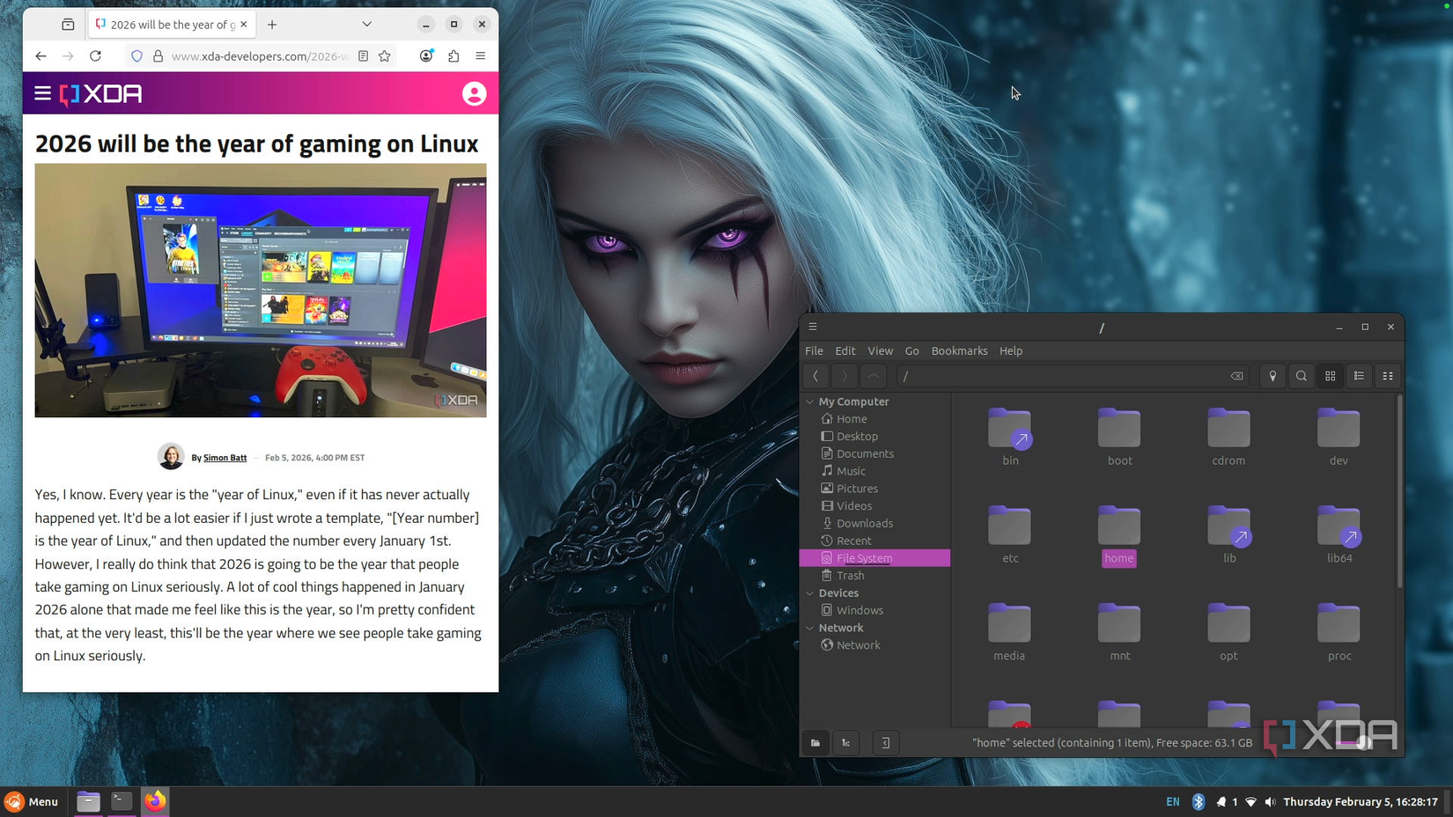Select the icon view mode
Viewport: 1453px width, 817px height.
[x=1331, y=376]
